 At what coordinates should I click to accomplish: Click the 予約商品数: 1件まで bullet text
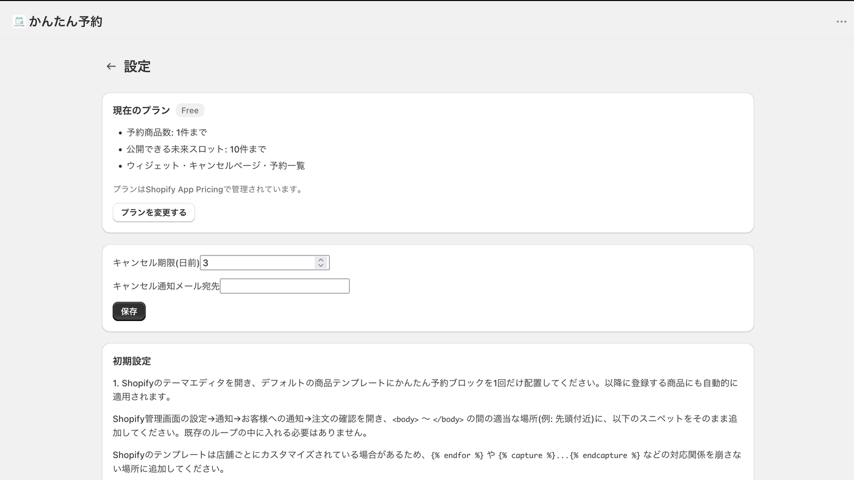tap(167, 132)
